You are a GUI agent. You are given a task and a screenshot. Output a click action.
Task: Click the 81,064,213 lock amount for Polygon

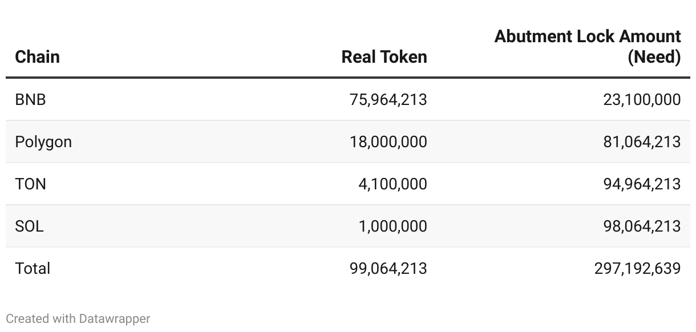[x=642, y=142]
